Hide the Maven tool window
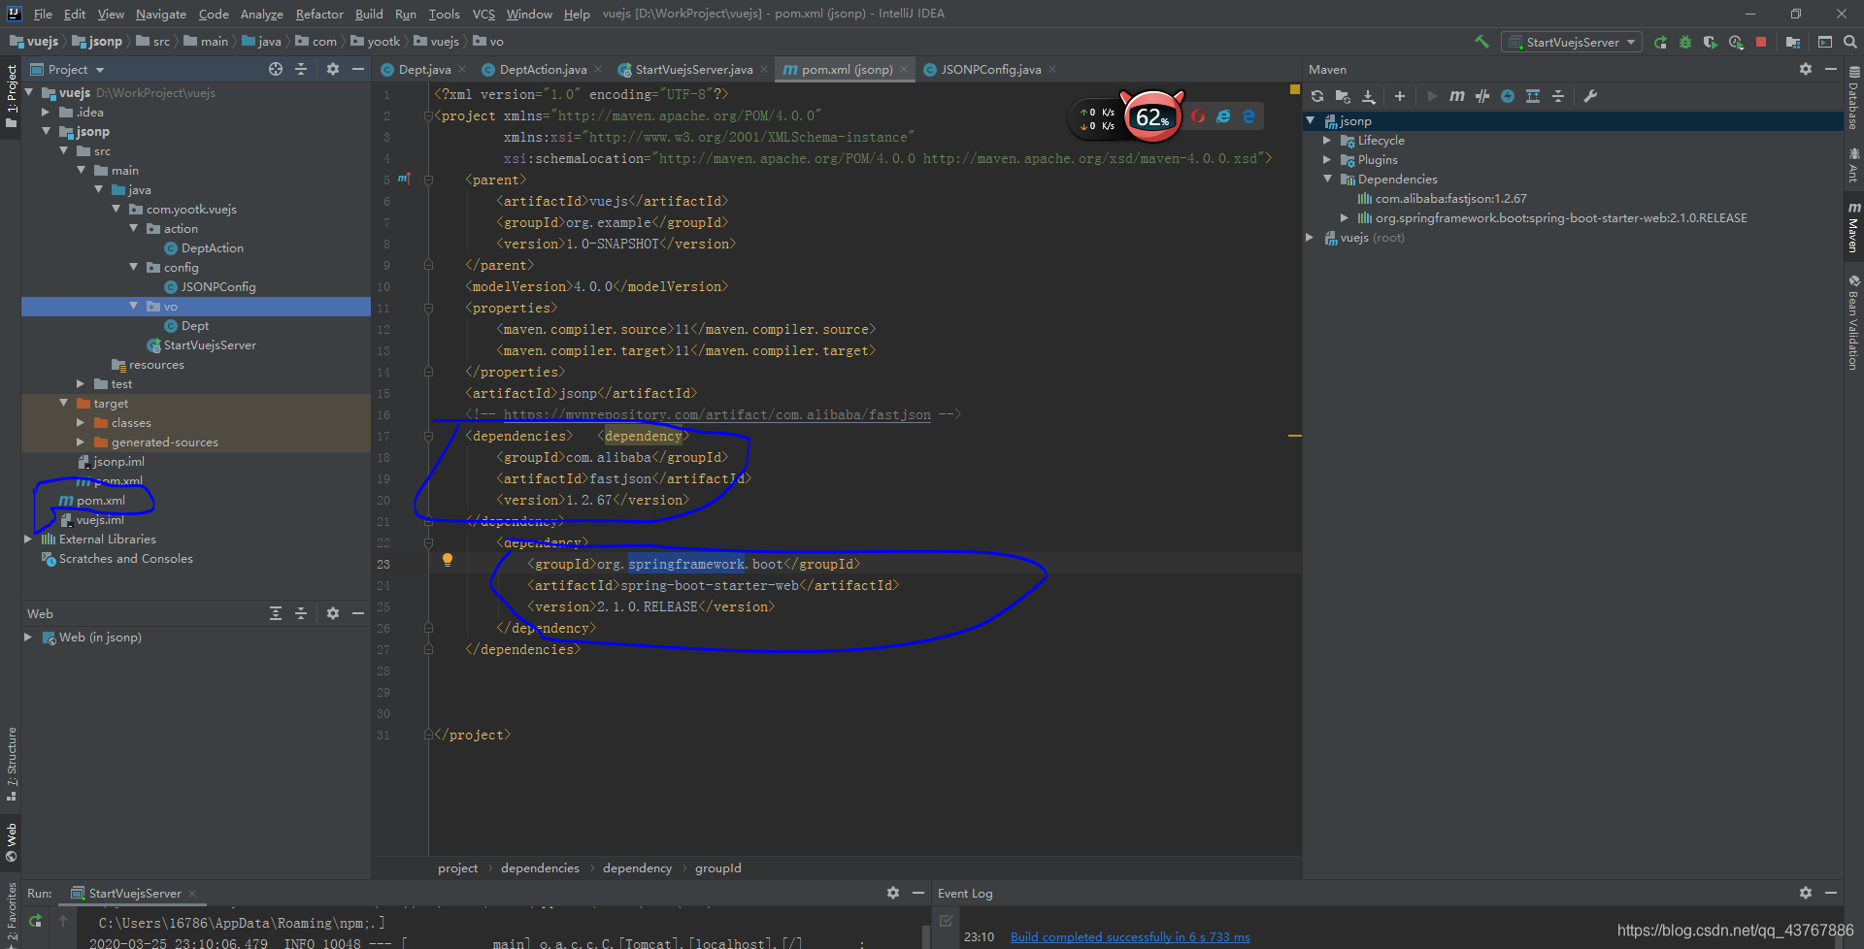Viewport: 1864px width, 949px height. (1831, 69)
